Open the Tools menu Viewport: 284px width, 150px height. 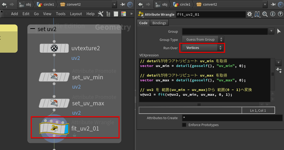tap(60, 14)
